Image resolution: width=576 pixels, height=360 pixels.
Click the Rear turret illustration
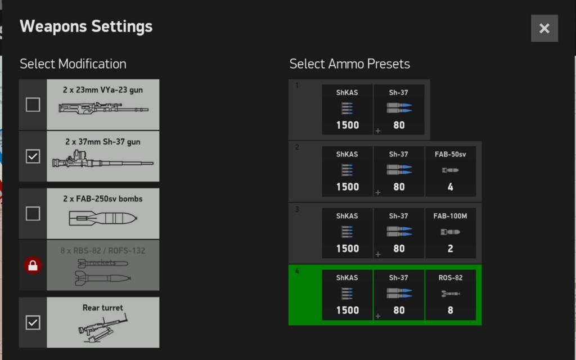103,328
